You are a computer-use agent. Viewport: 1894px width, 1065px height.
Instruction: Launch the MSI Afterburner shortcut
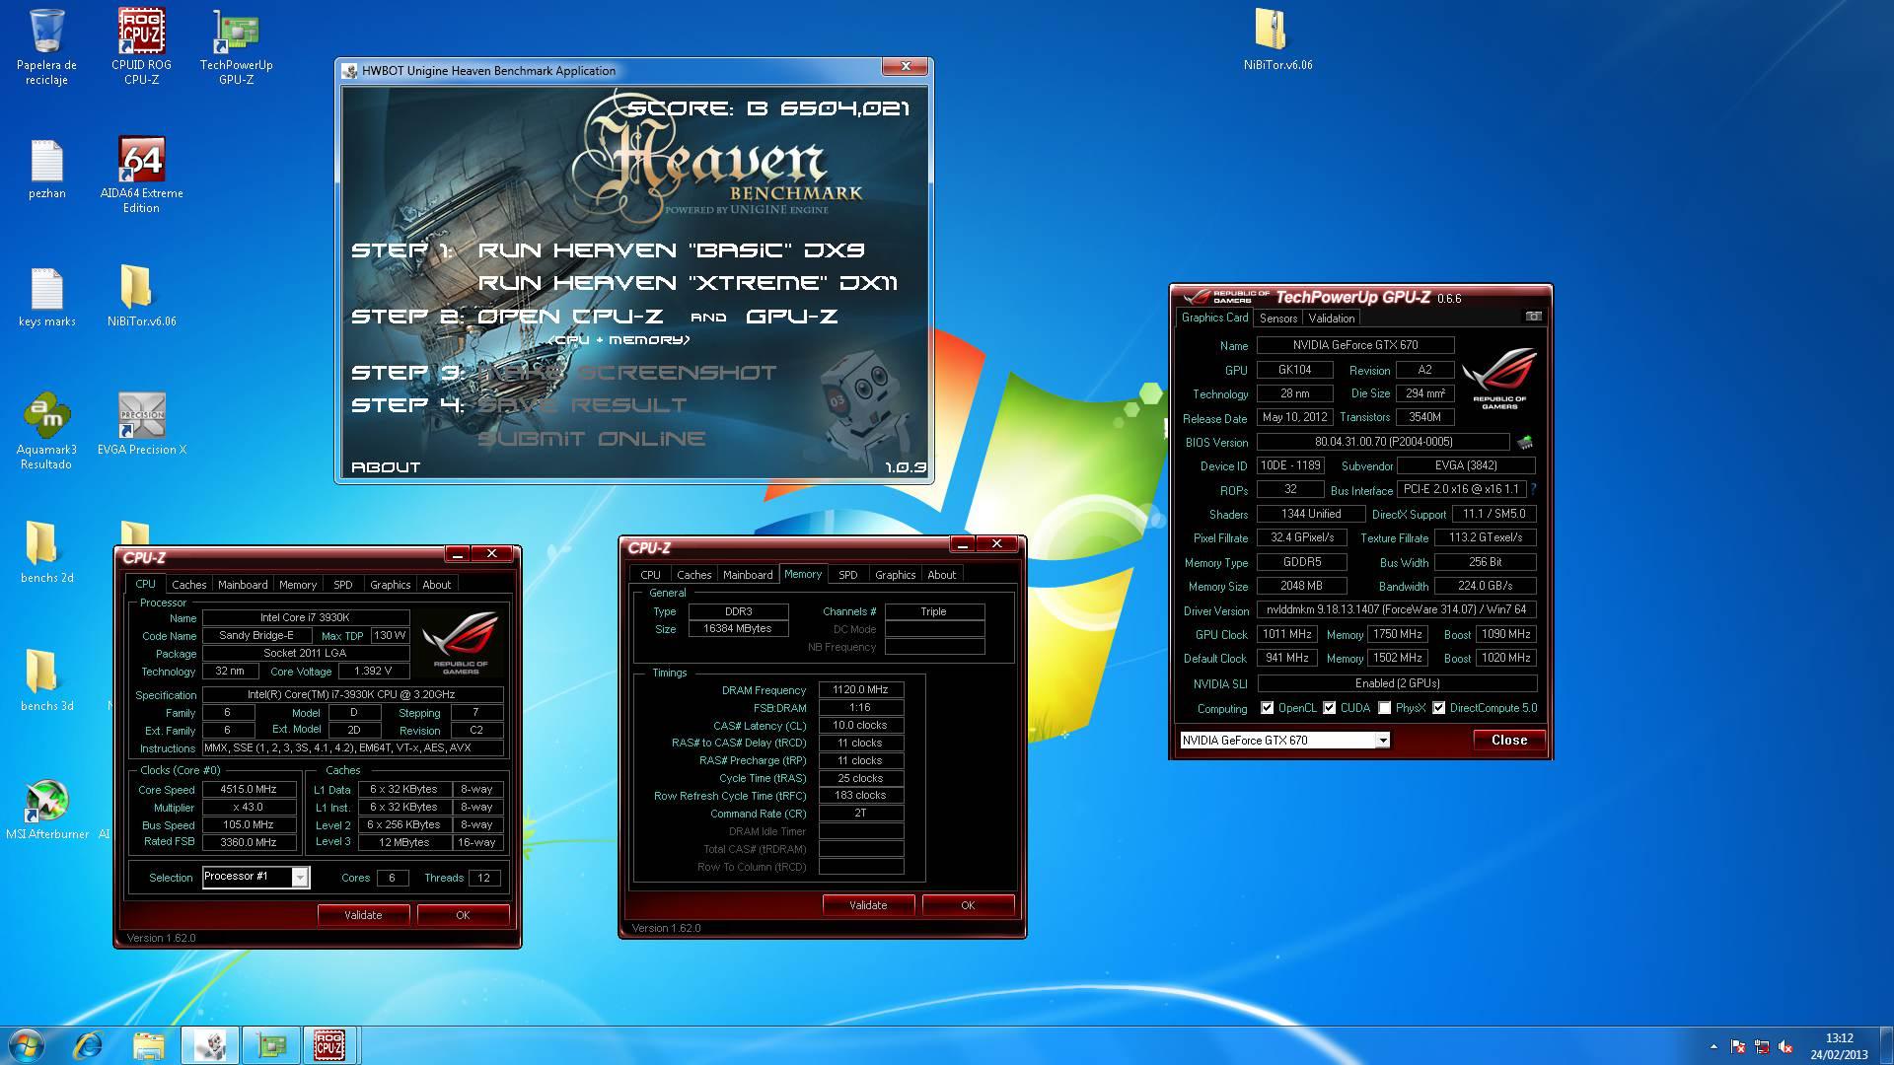point(46,810)
